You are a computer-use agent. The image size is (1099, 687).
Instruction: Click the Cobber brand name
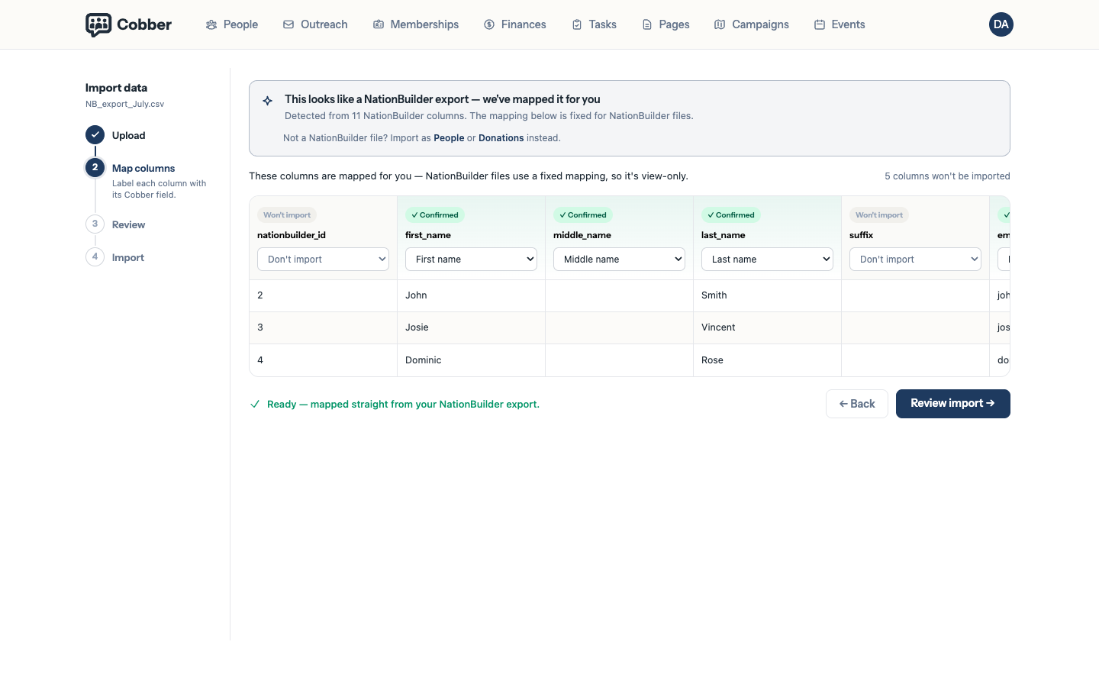click(x=144, y=24)
